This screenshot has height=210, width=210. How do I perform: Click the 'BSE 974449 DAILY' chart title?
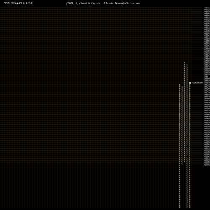18,3
